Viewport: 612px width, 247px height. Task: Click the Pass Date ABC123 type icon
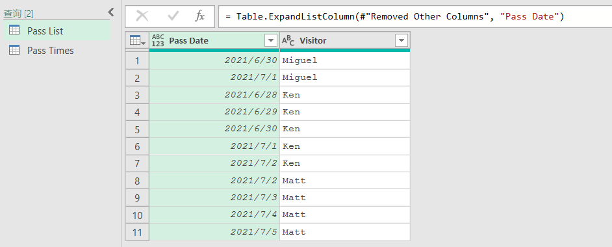click(158, 40)
